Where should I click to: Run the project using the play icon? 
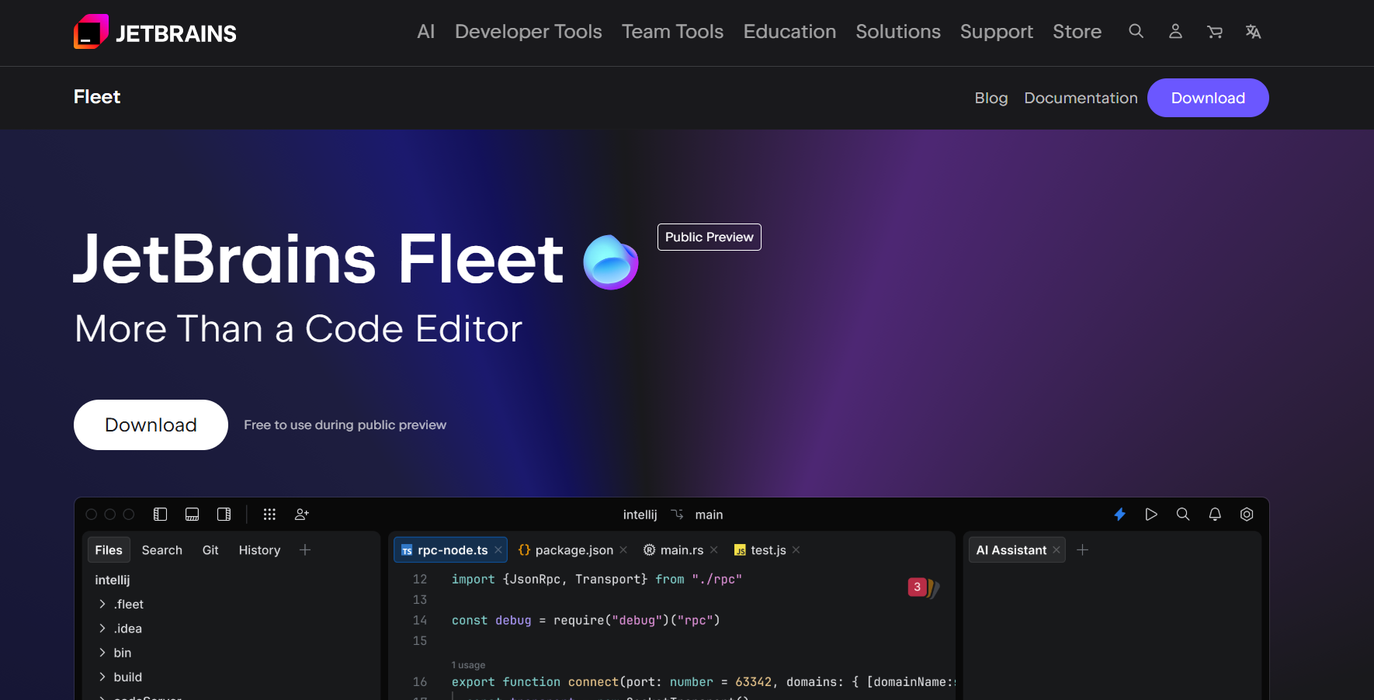point(1151,514)
